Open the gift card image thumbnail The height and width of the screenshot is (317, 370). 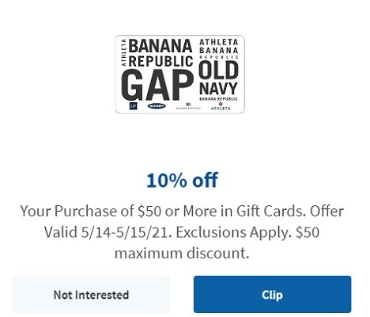(180, 74)
